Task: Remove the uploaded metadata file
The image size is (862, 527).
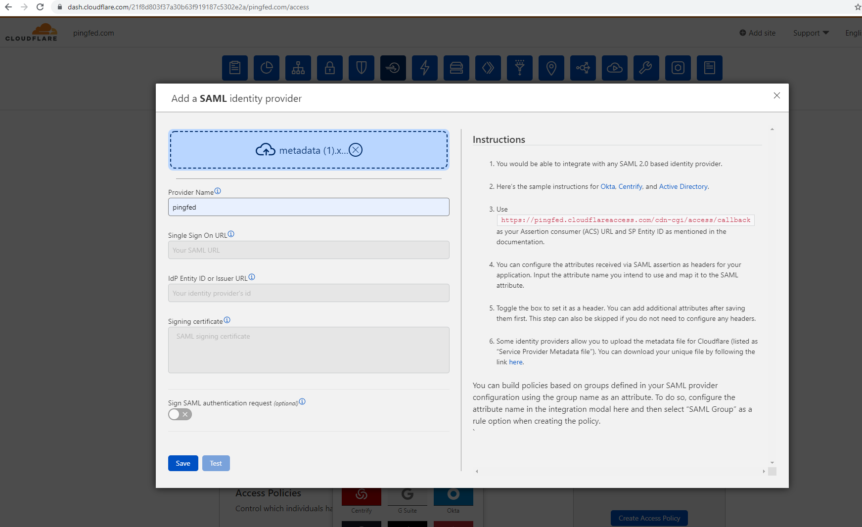Action: [356, 150]
